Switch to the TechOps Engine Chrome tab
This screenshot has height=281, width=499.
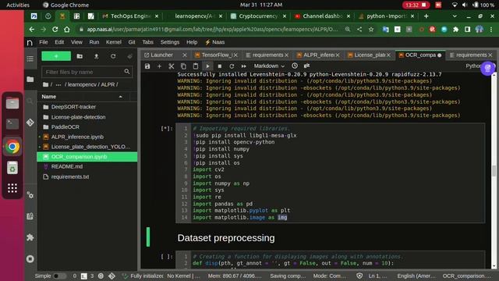click(x=130, y=16)
